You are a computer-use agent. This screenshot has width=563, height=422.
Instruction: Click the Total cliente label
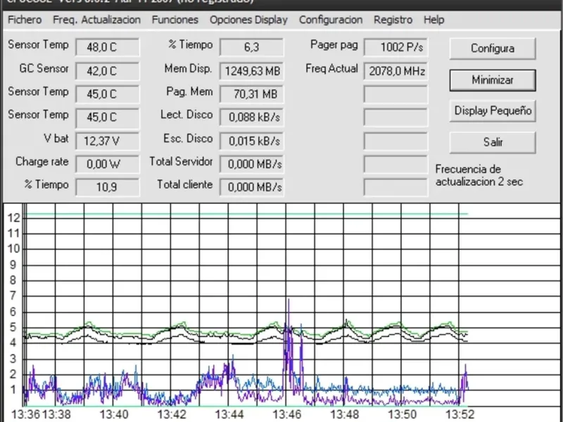coord(185,185)
